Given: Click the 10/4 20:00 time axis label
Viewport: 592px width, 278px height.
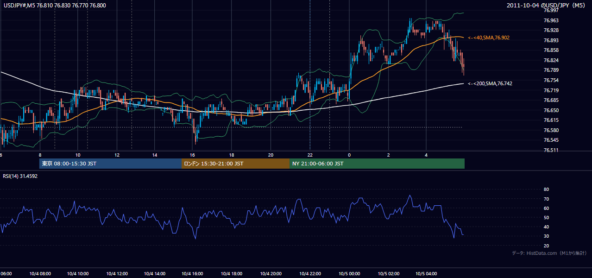Looking at the screenshot, I should pos(271,273).
